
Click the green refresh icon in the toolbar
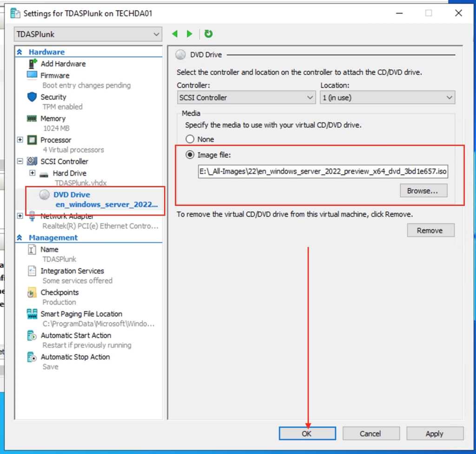pos(208,33)
